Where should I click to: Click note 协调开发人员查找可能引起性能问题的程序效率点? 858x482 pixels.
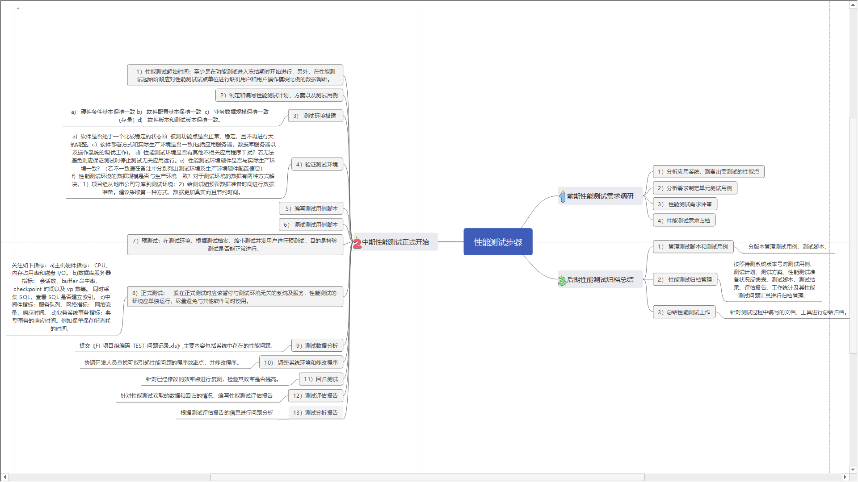coord(162,363)
